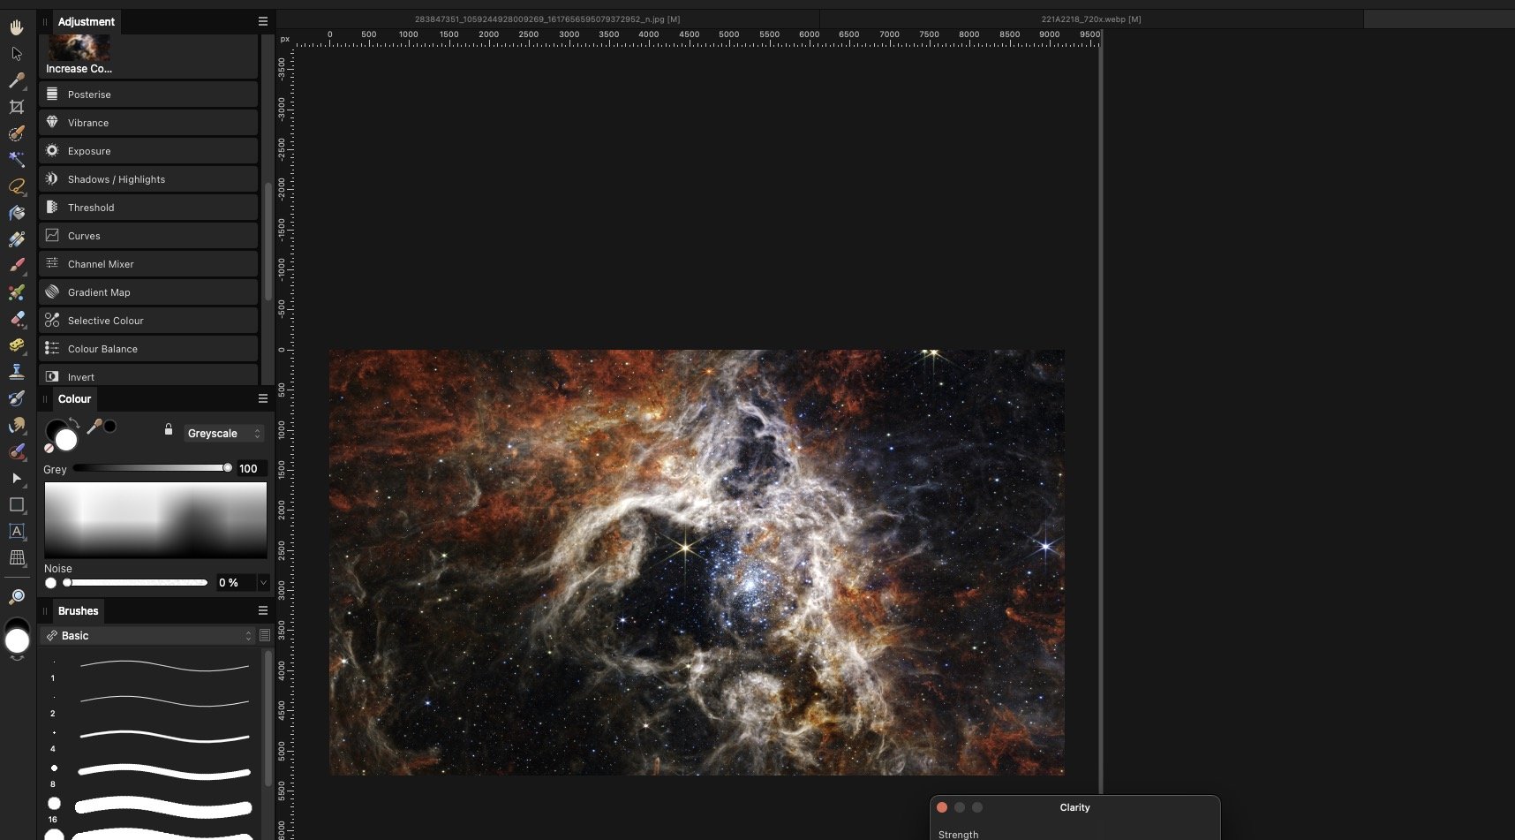Set colour to none using red-slash swatch
The height and width of the screenshot is (840, 1515).
(x=49, y=449)
